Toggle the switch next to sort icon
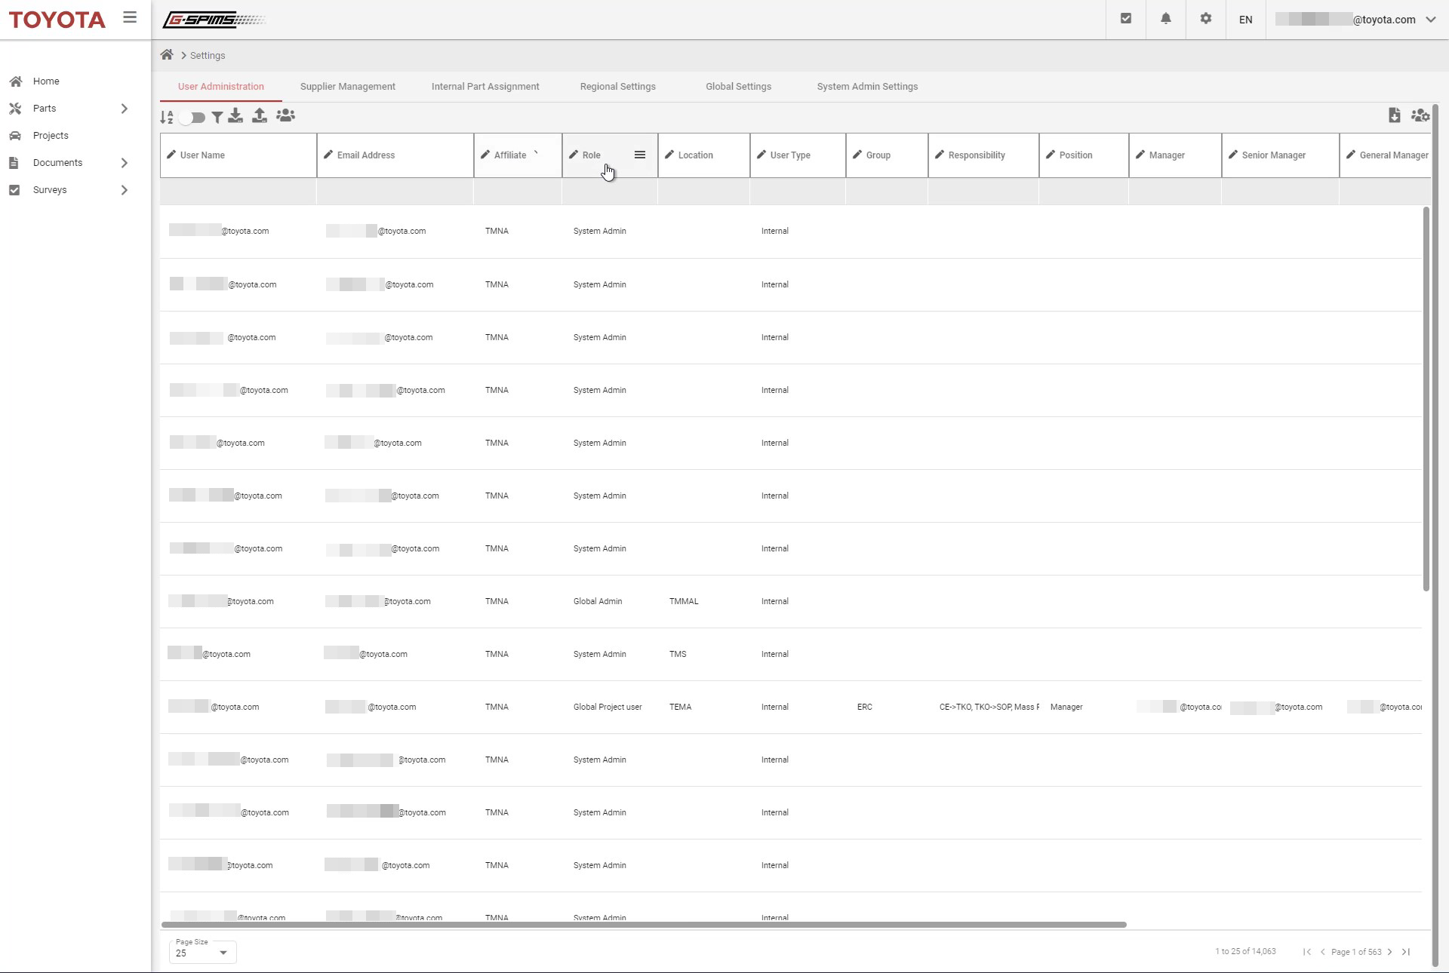The height and width of the screenshot is (973, 1449). coord(192,118)
